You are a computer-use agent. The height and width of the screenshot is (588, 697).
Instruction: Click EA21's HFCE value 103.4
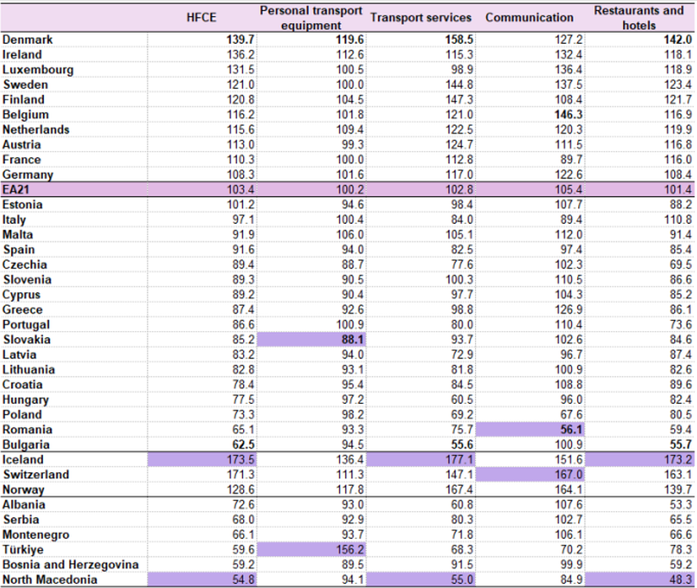(x=240, y=189)
